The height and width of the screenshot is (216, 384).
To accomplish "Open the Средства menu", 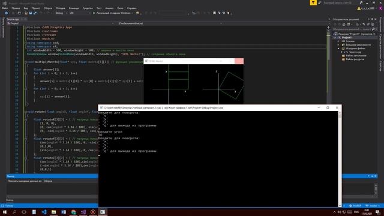I will [88, 8].
